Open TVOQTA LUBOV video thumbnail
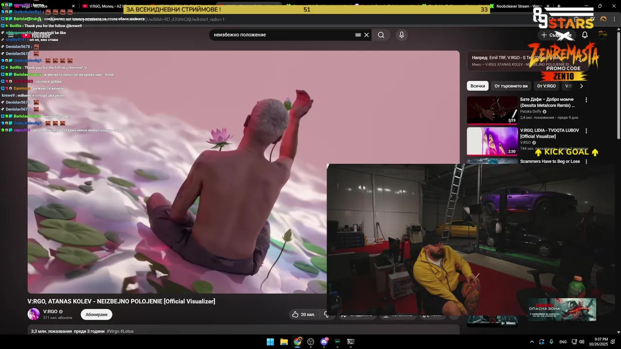Screen dimensions: 621x349 [492, 141]
